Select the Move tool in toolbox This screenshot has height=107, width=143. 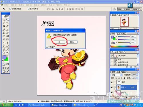[x=7, y=20]
